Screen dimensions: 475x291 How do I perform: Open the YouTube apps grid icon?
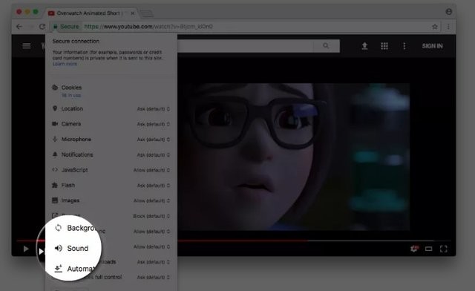(x=384, y=46)
